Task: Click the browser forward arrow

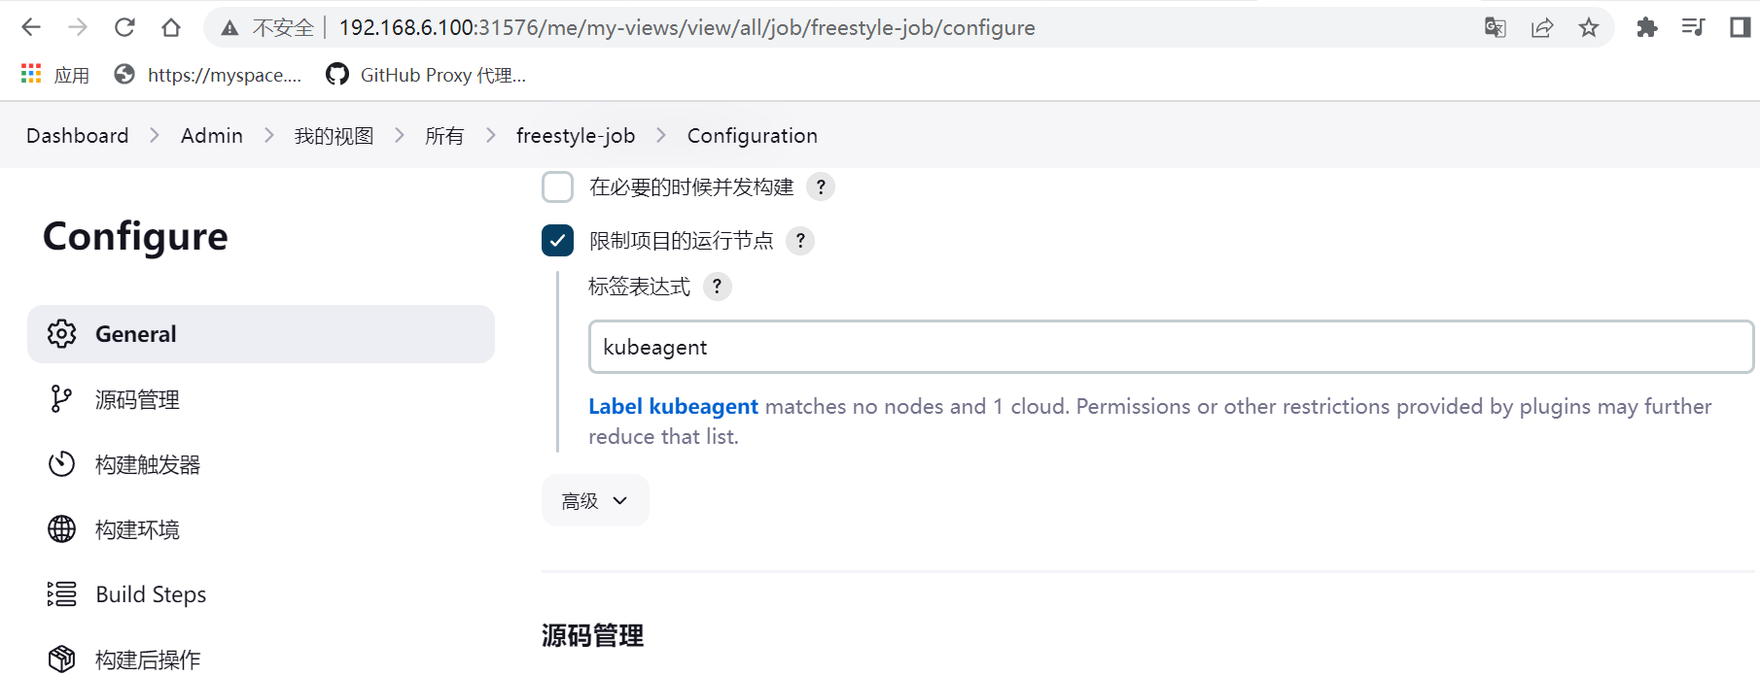Action: point(78,27)
